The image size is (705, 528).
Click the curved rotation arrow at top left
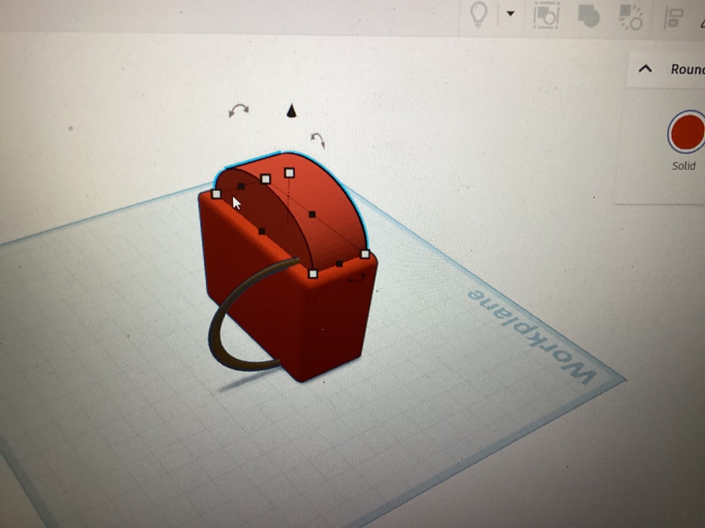(238, 110)
